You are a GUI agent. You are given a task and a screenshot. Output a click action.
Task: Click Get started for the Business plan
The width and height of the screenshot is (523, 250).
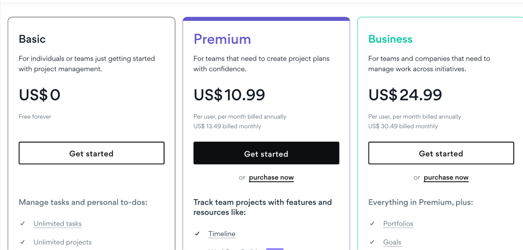click(441, 153)
